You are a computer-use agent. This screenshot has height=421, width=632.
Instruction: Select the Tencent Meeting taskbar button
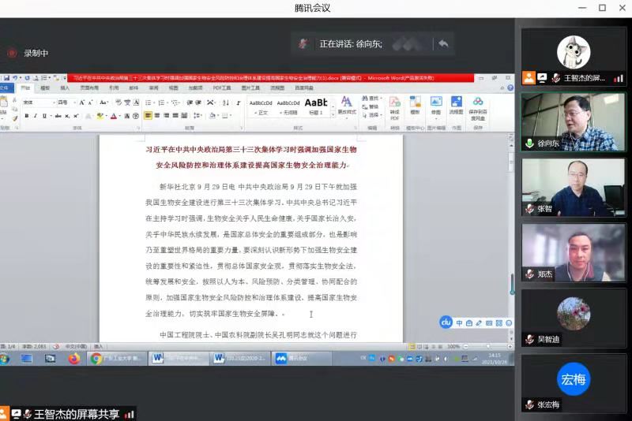[x=292, y=359]
